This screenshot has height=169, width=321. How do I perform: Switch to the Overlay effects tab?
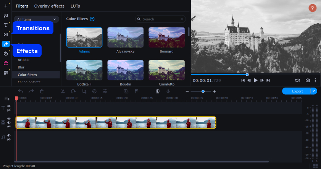pos(49,6)
